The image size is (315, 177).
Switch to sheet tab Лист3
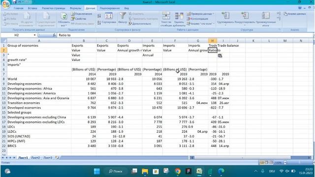(x=48, y=158)
